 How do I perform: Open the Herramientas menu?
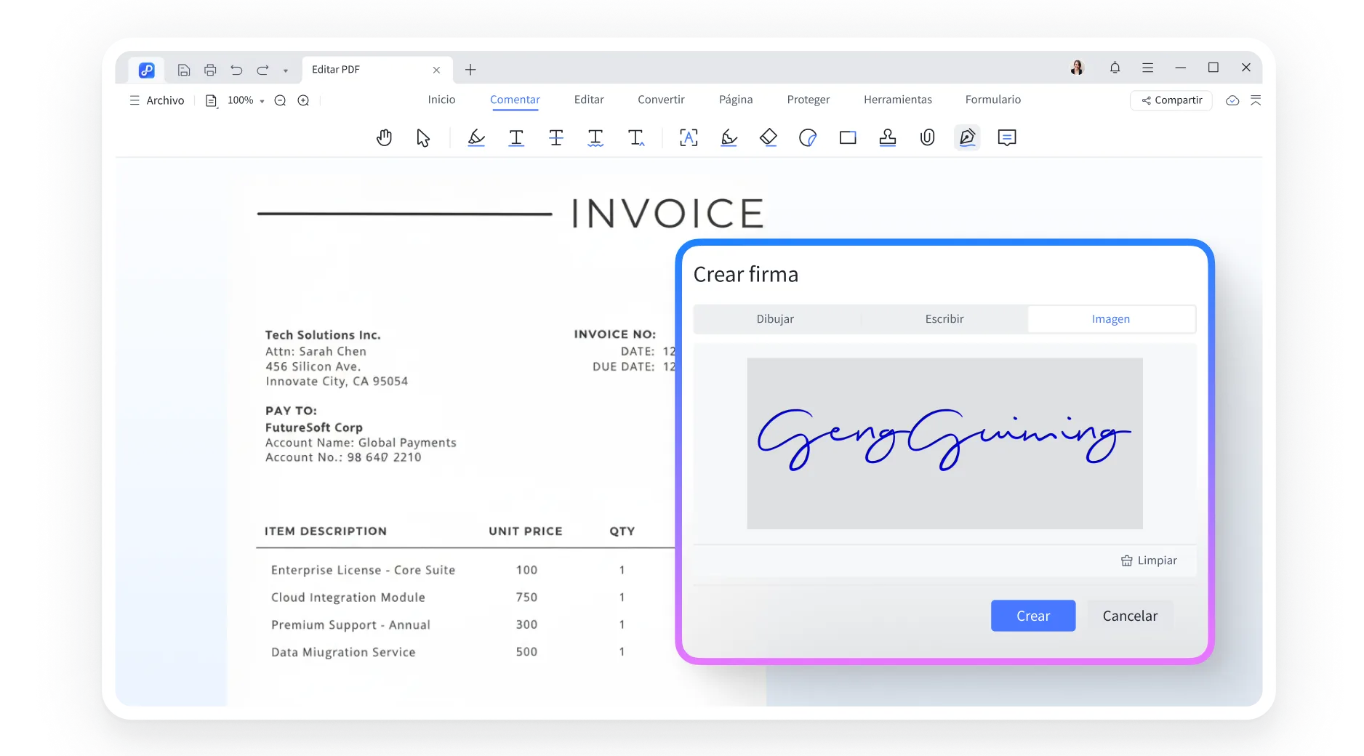point(898,100)
